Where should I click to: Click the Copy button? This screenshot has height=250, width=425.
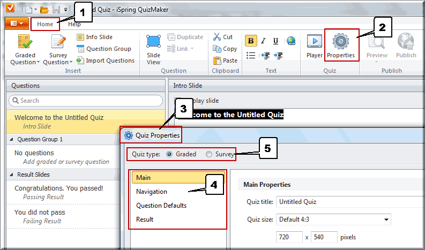(x=225, y=49)
